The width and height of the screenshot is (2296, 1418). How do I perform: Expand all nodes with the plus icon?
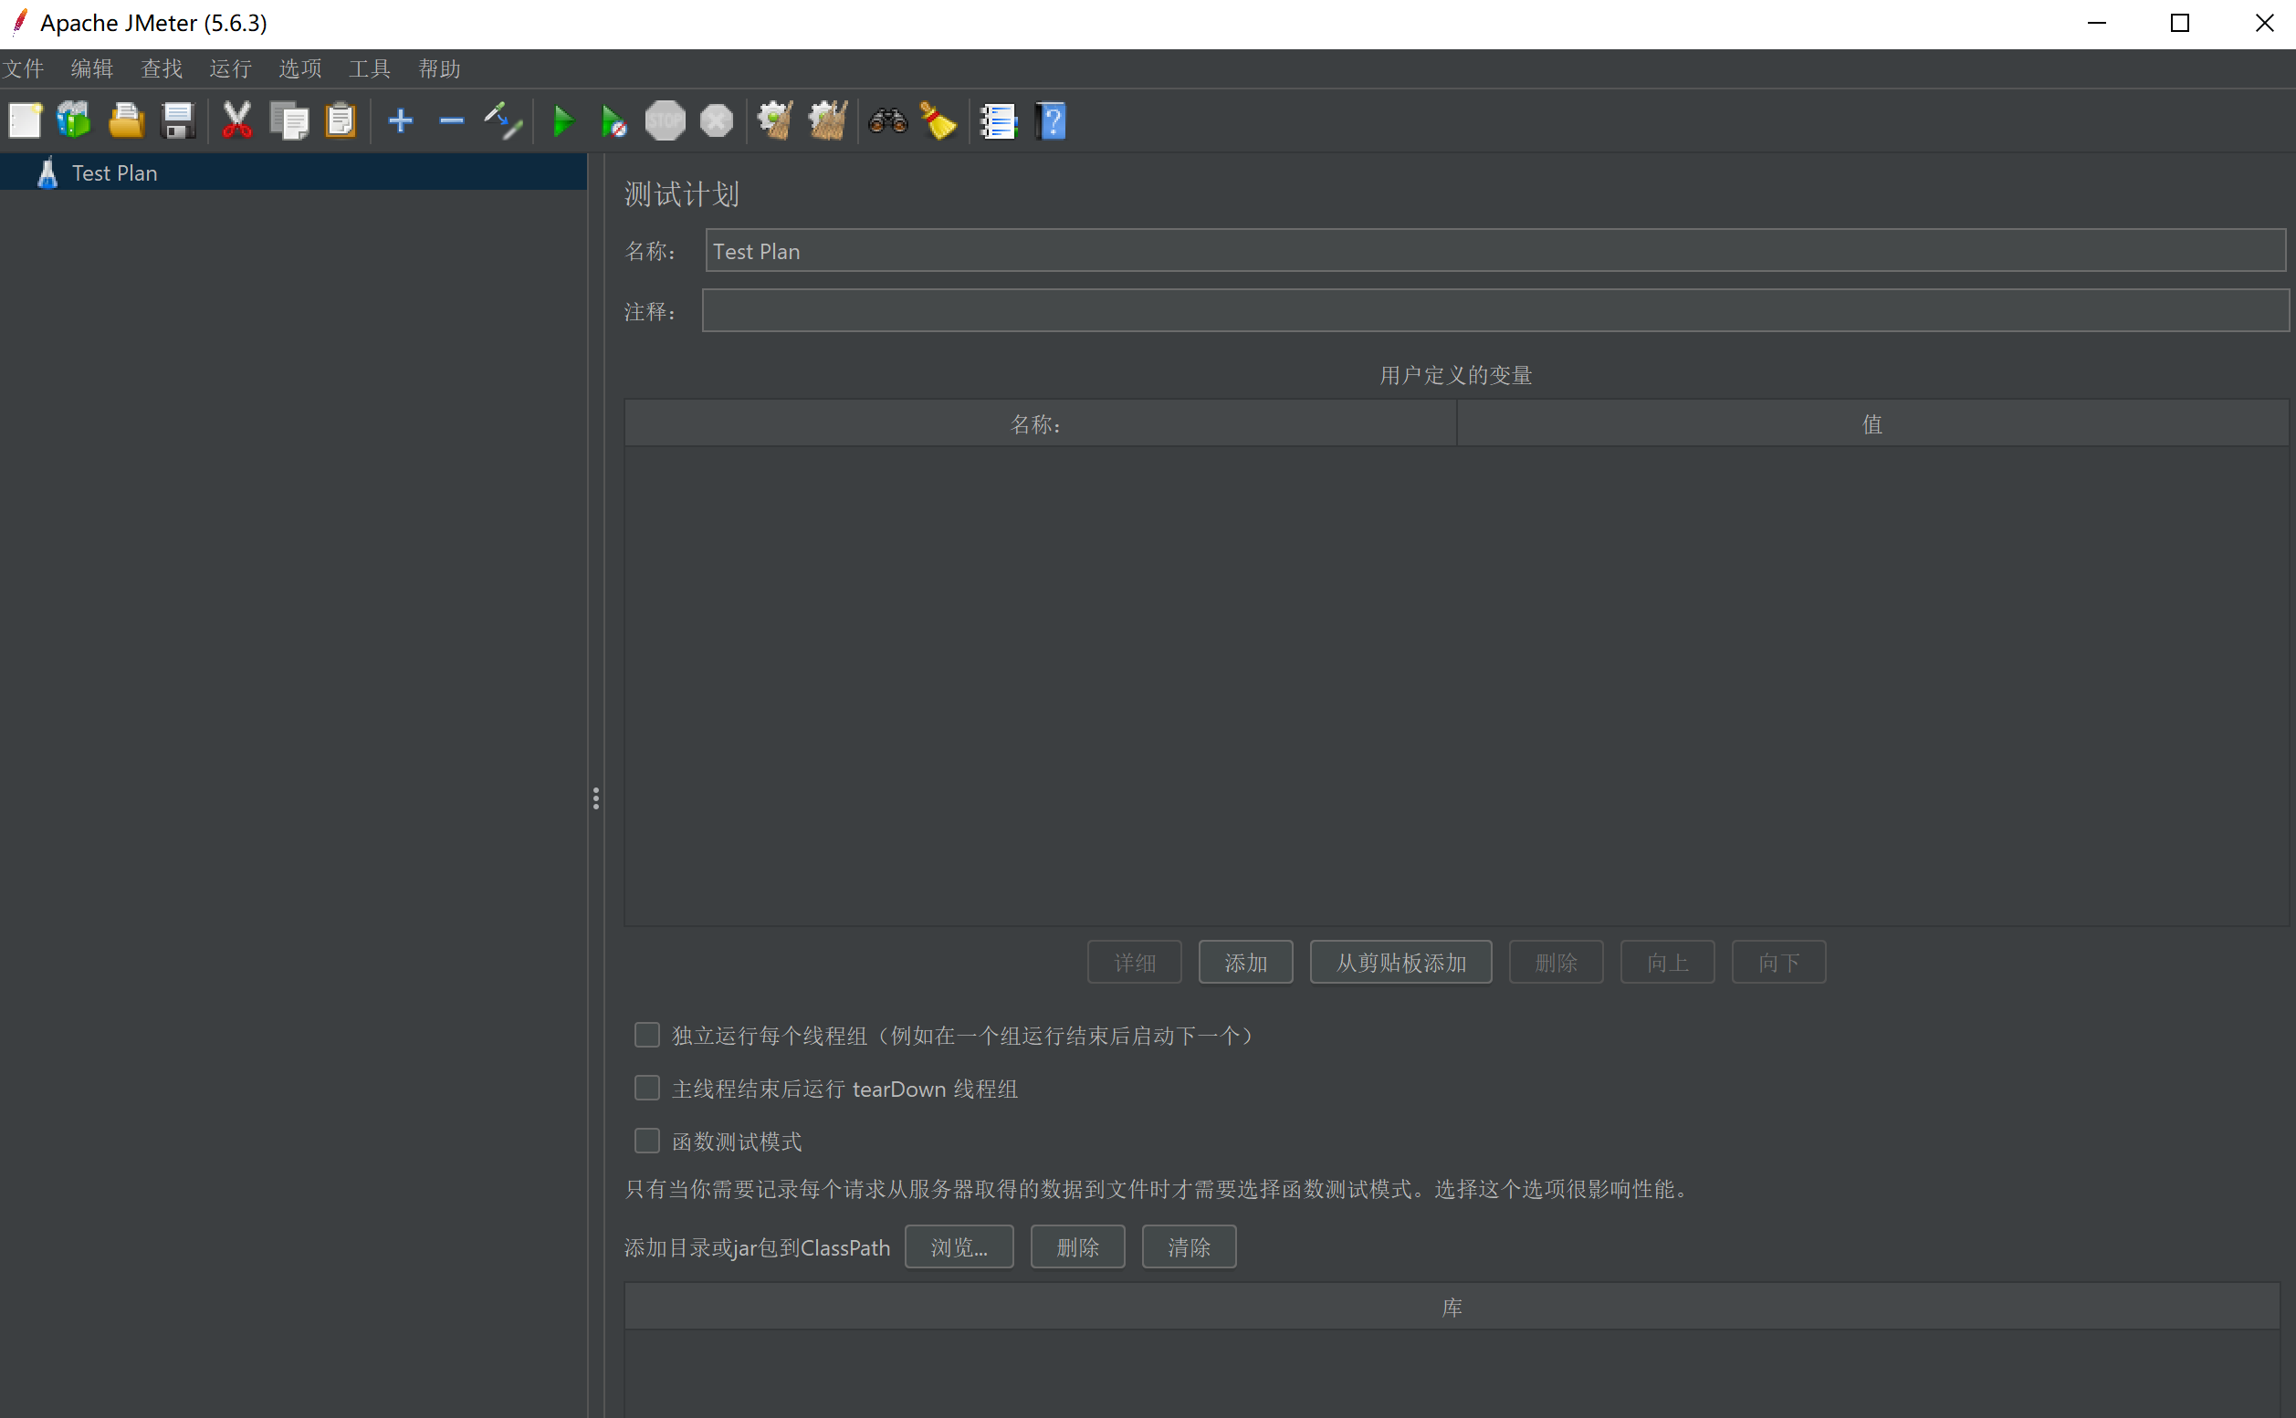tap(401, 121)
